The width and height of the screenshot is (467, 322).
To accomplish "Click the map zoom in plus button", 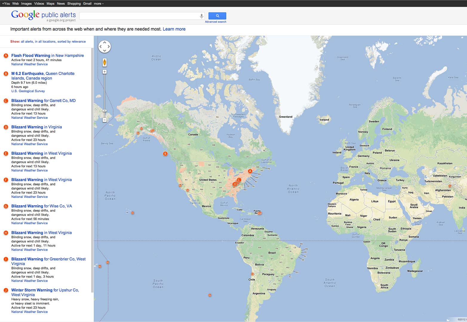I will (x=105, y=72).
